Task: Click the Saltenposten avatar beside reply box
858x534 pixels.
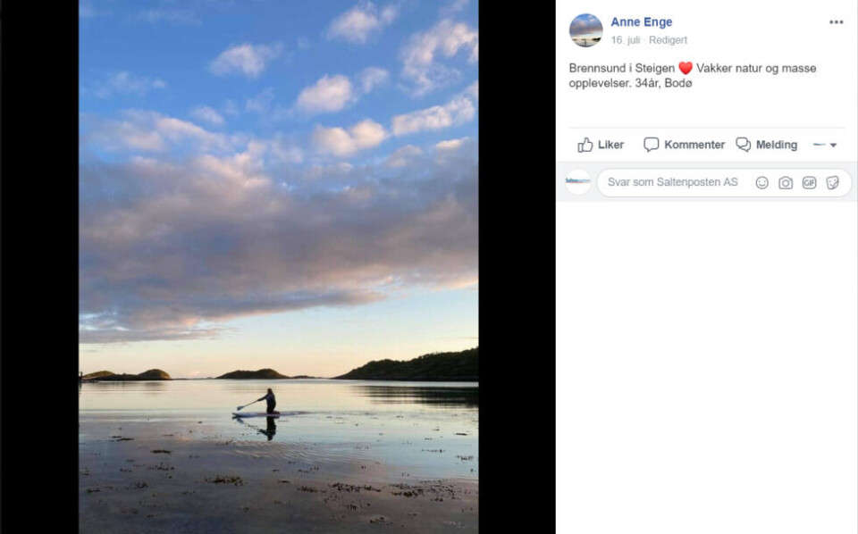Action: [x=577, y=181]
